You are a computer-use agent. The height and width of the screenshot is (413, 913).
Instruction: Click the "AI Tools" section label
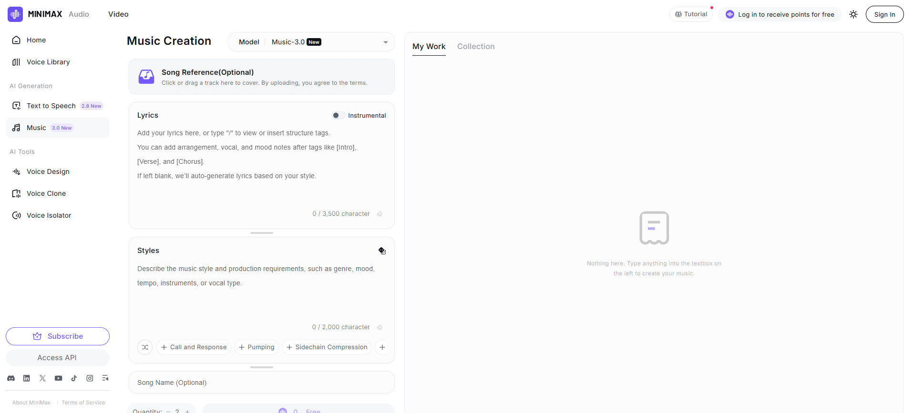(x=22, y=152)
